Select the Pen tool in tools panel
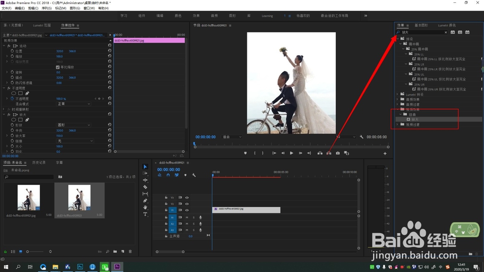The width and height of the screenshot is (484, 272). [145, 200]
